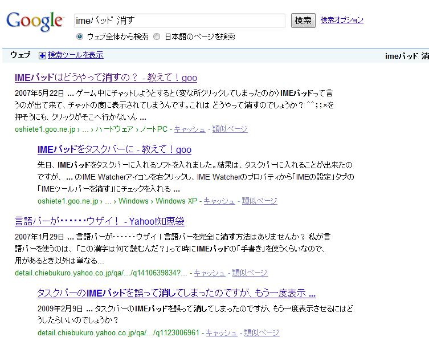The image size is (429, 345).
Task: Open 類似ページ link for the ノートPC goo result
Action: tap(230, 129)
